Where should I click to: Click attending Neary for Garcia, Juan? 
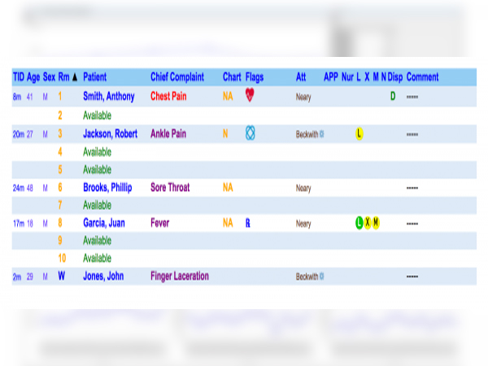pos(303,224)
